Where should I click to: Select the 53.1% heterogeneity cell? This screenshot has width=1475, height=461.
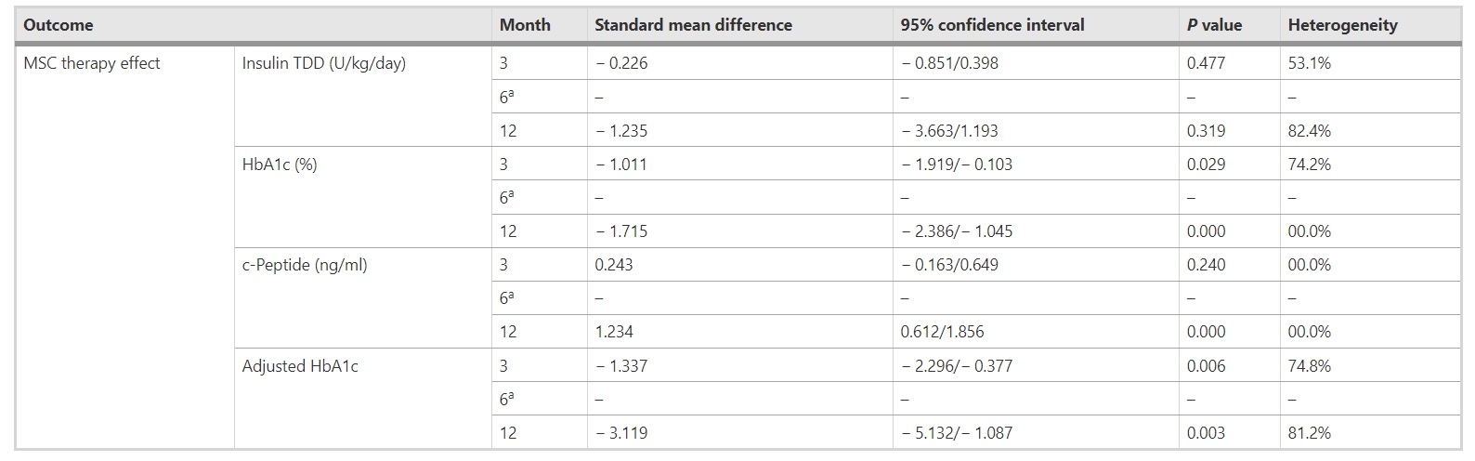click(1309, 63)
